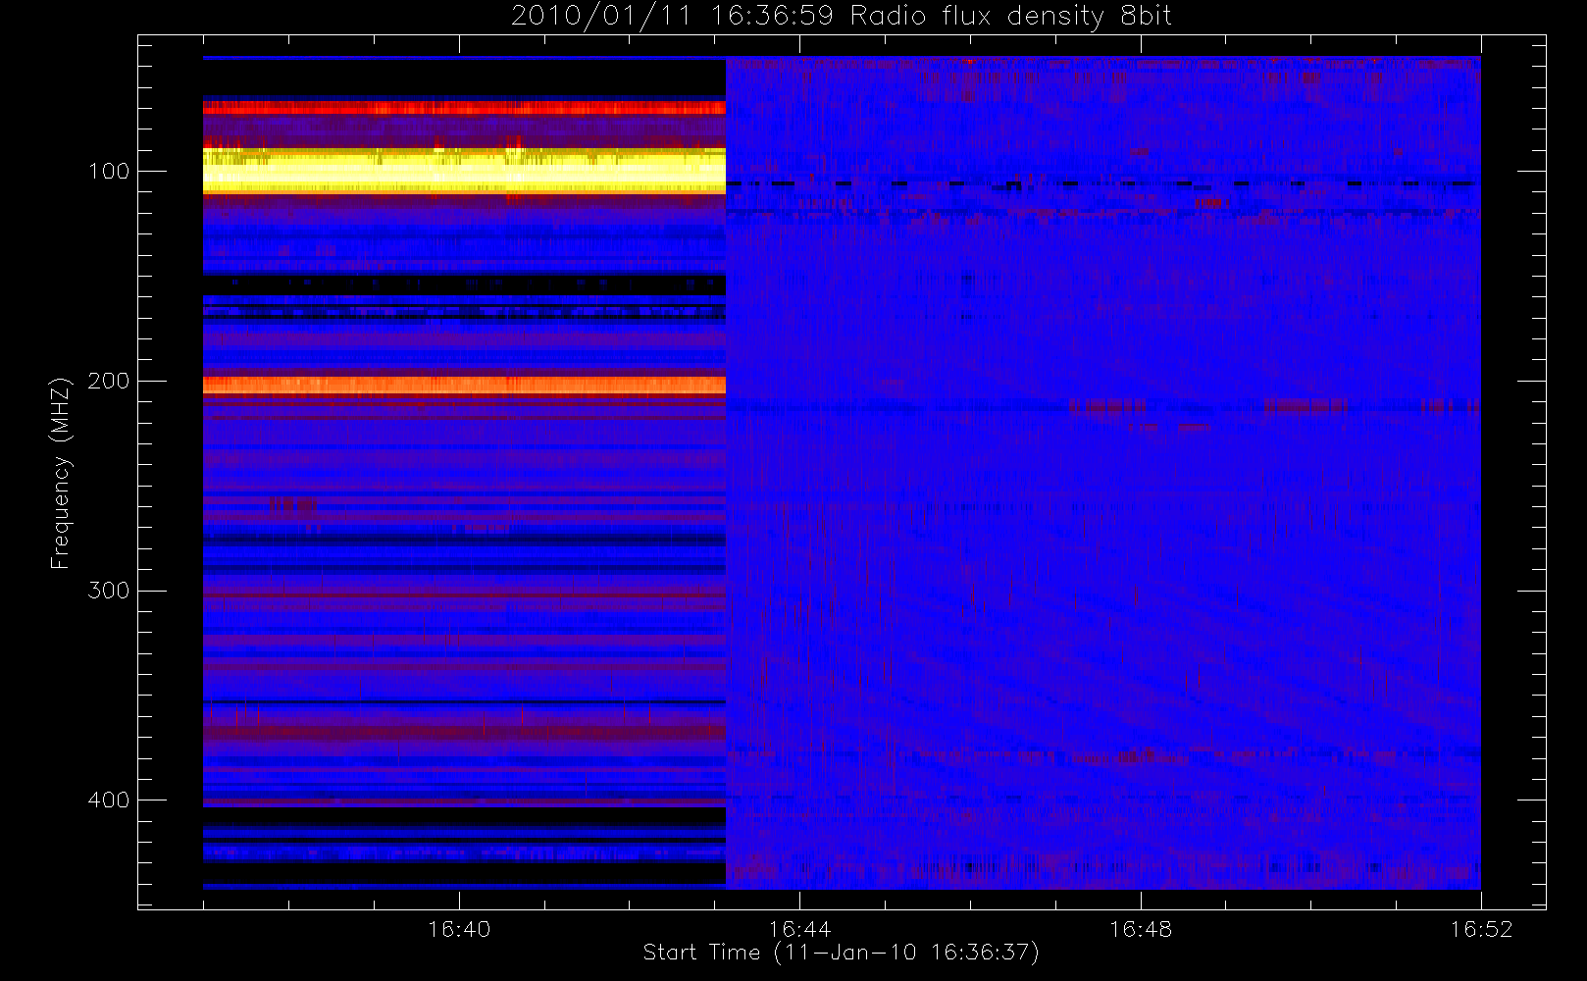Click the 200 frequency tick label
The width and height of the screenshot is (1587, 981).
pyautogui.click(x=109, y=381)
